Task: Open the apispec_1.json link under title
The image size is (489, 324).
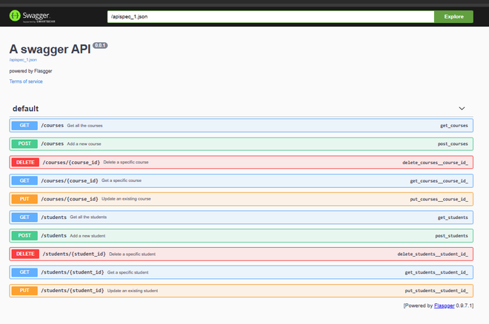Action: pyautogui.click(x=23, y=60)
